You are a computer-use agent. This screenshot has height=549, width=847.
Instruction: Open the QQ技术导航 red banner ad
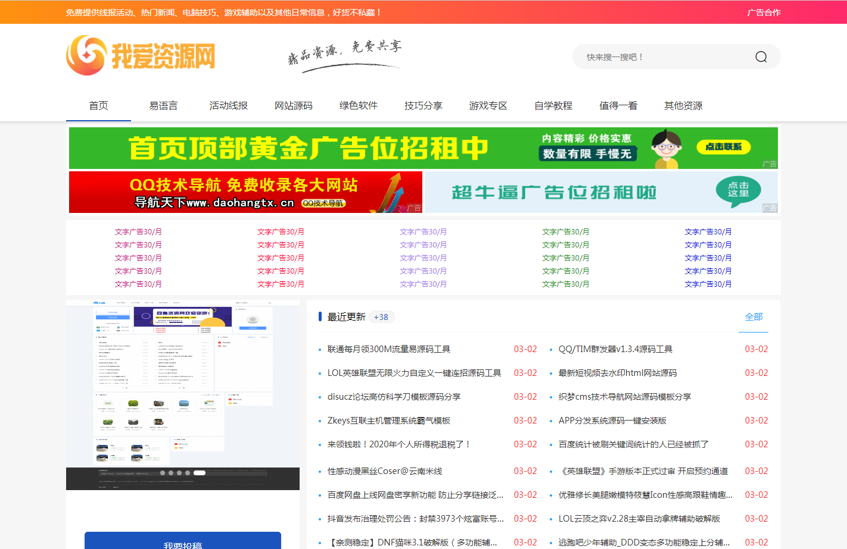245,192
